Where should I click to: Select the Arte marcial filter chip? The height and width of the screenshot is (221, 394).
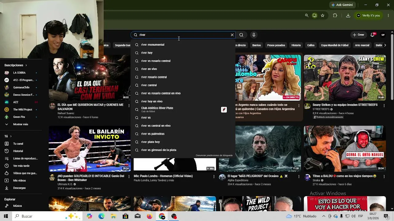pos(362,45)
